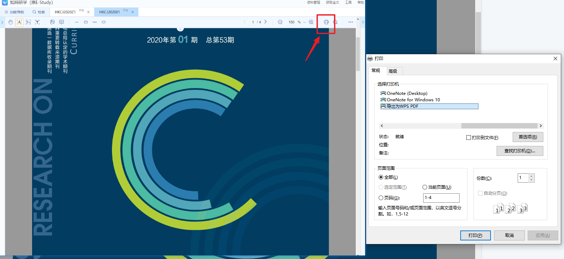Open the 获取全文 menu
The image size is (564, 259).
[x=333, y=2]
